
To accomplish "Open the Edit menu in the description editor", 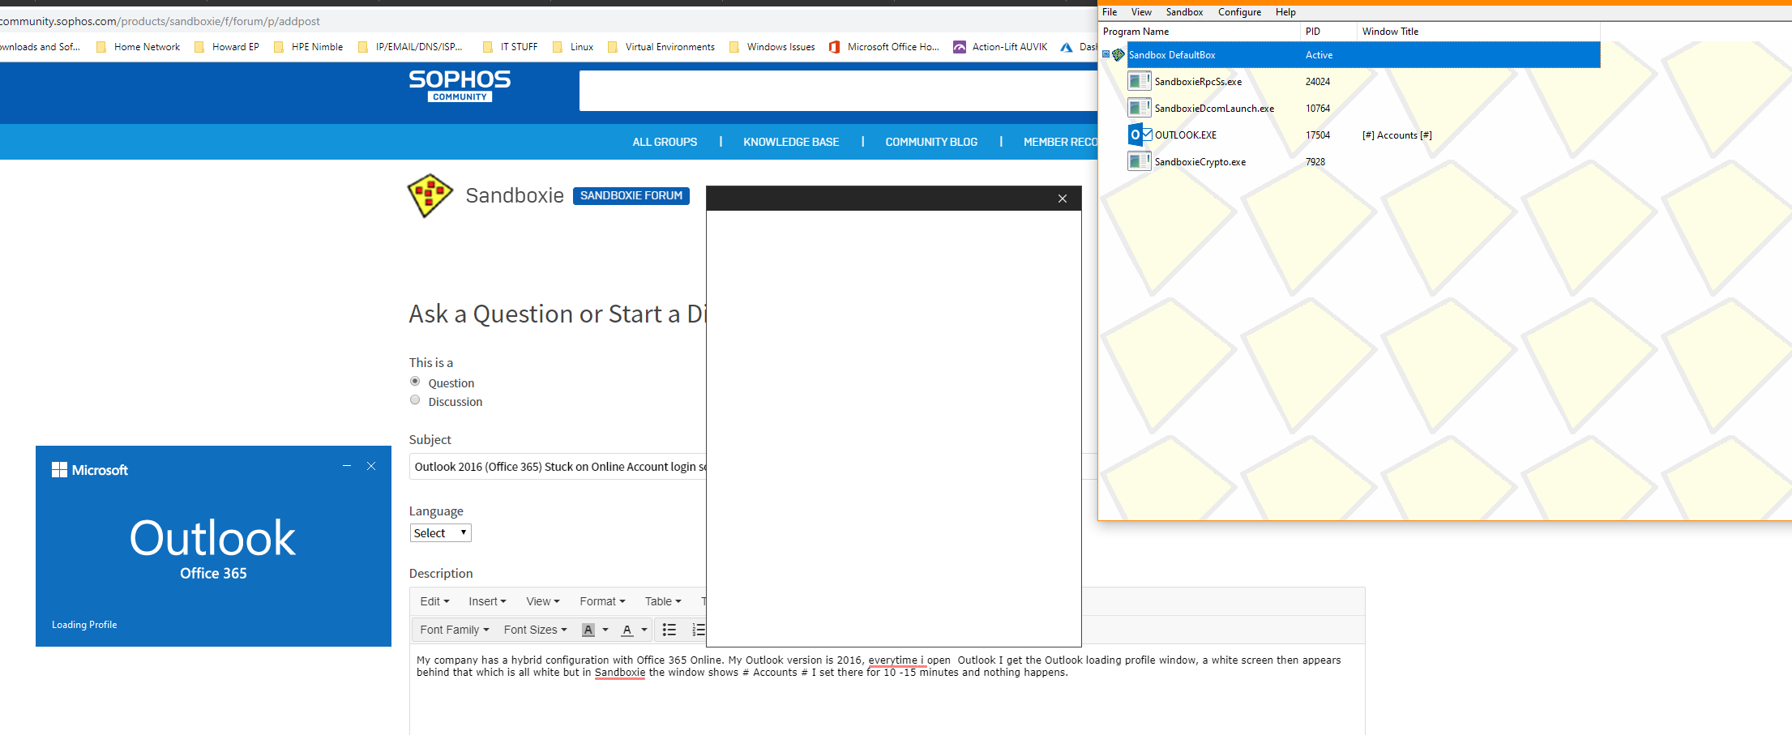I will point(434,601).
